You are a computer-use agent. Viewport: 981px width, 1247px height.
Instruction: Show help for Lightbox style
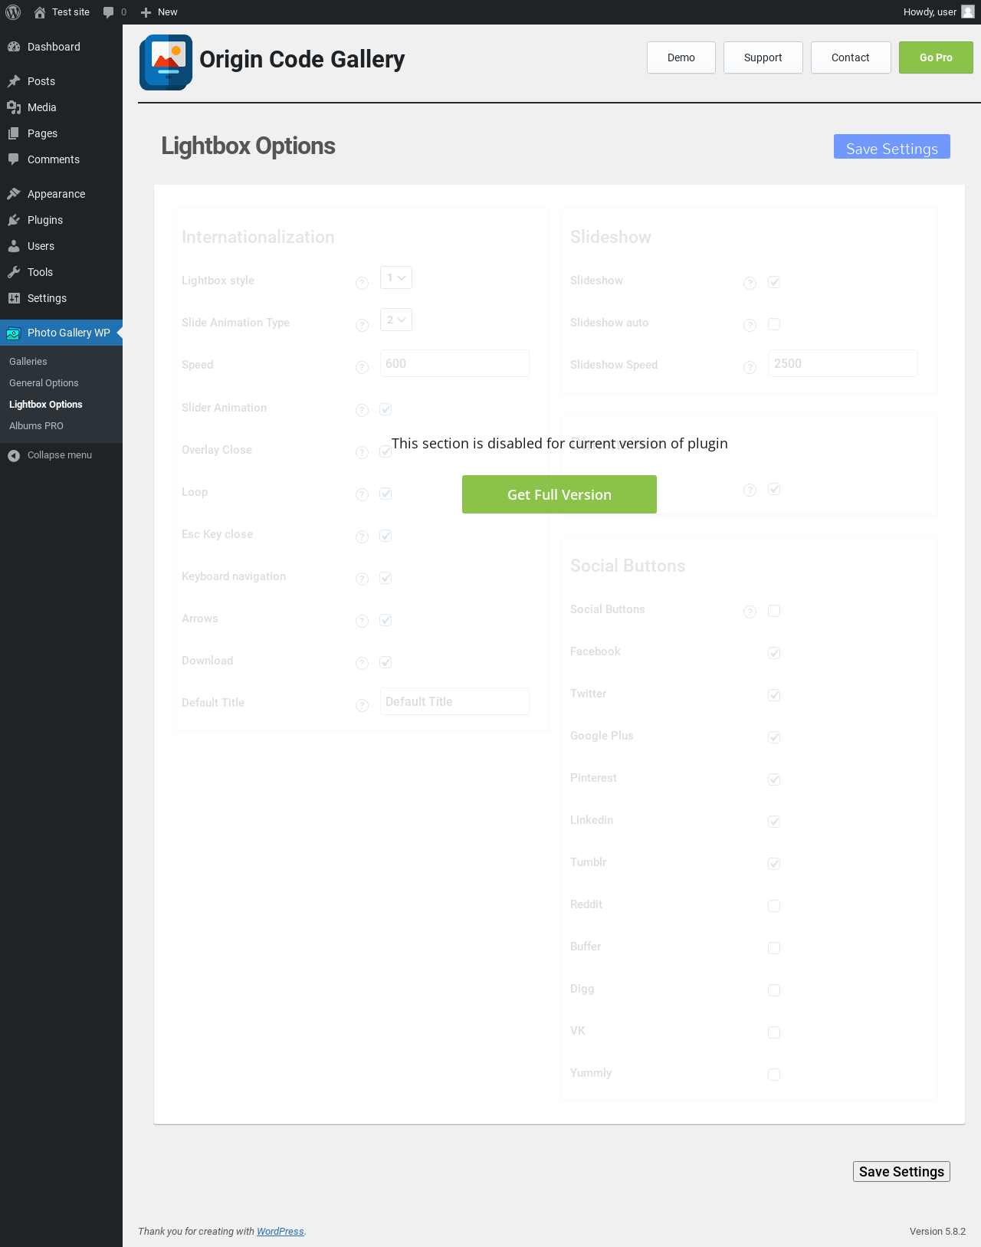pyautogui.click(x=363, y=284)
